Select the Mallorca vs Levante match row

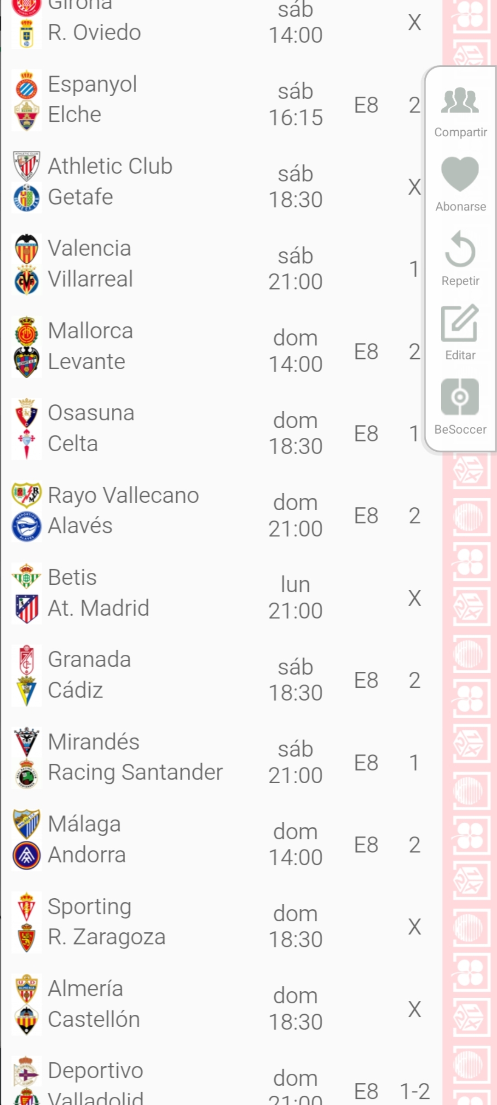coord(184,346)
